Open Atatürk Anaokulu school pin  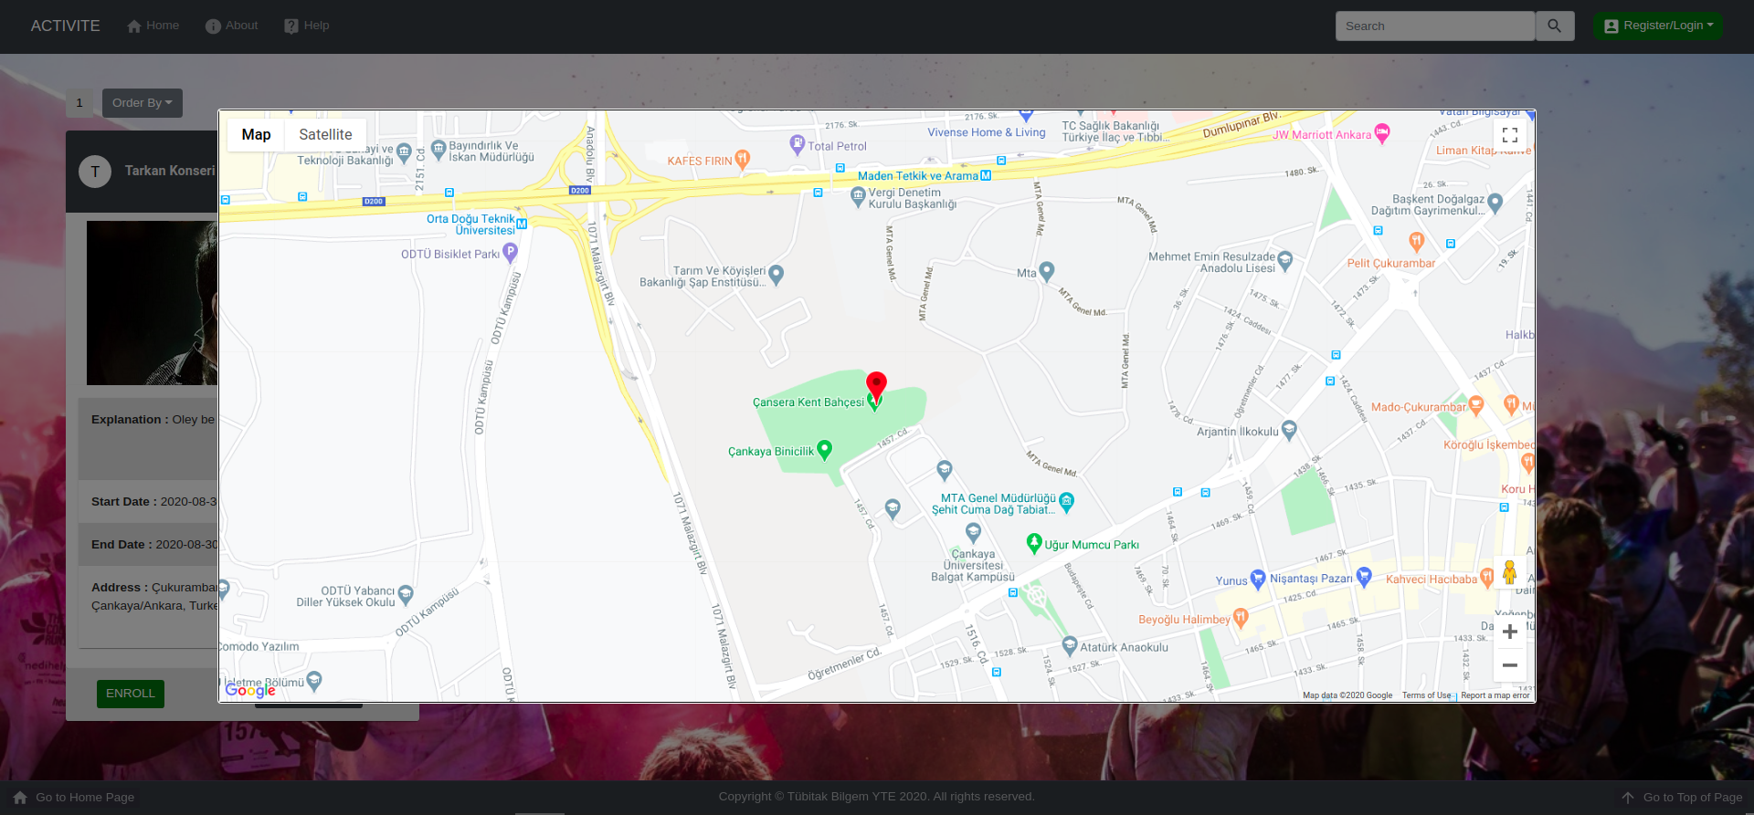(1070, 646)
